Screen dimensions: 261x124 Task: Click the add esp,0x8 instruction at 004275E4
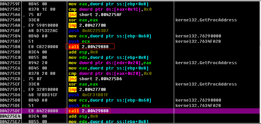coord(83,116)
